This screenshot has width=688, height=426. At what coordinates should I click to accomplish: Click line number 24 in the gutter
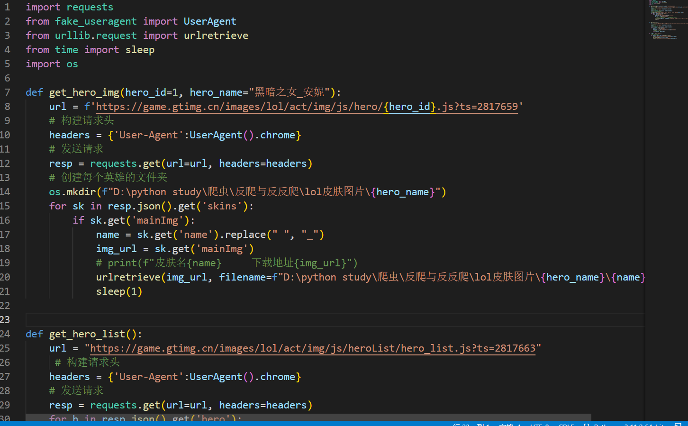tap(5, 334)
